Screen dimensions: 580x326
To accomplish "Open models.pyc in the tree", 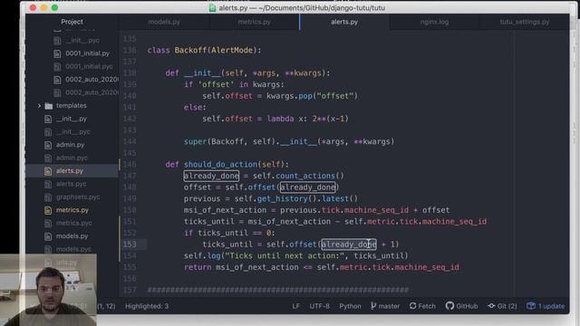I will click(x=73, y=249).
